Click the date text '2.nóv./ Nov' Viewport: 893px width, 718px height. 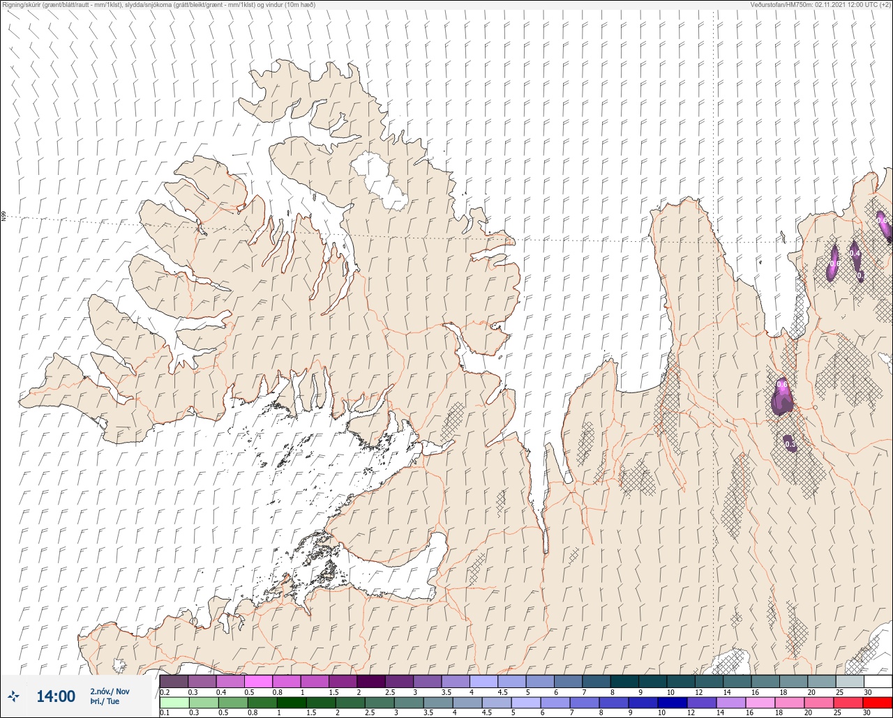pos(110,692)
